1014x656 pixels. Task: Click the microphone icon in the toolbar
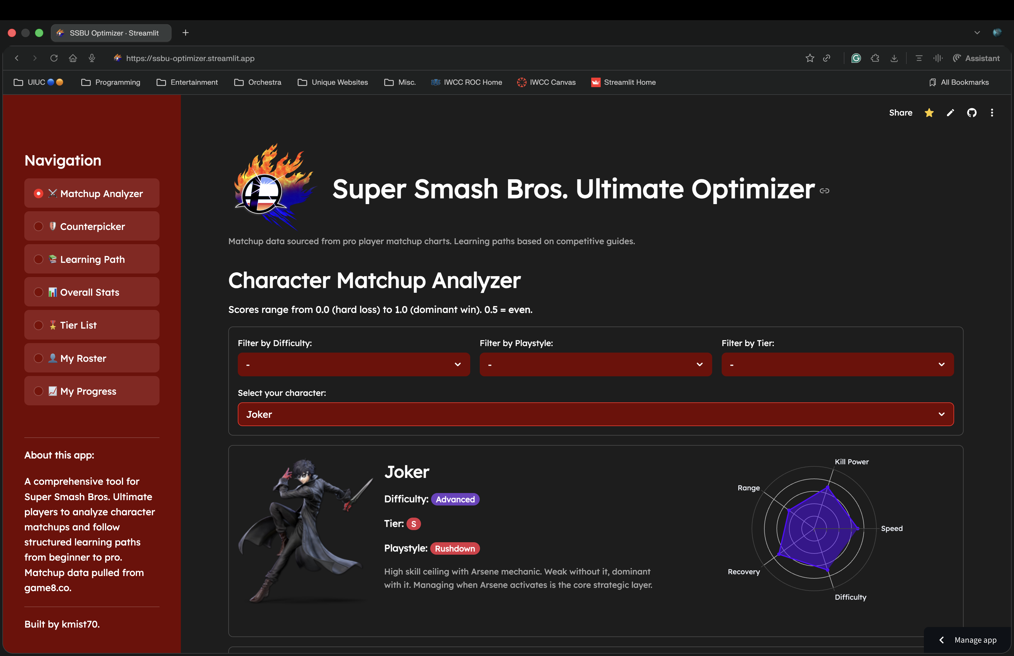tap(92, 58)
